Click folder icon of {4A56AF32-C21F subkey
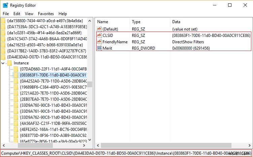 [16, 123]
